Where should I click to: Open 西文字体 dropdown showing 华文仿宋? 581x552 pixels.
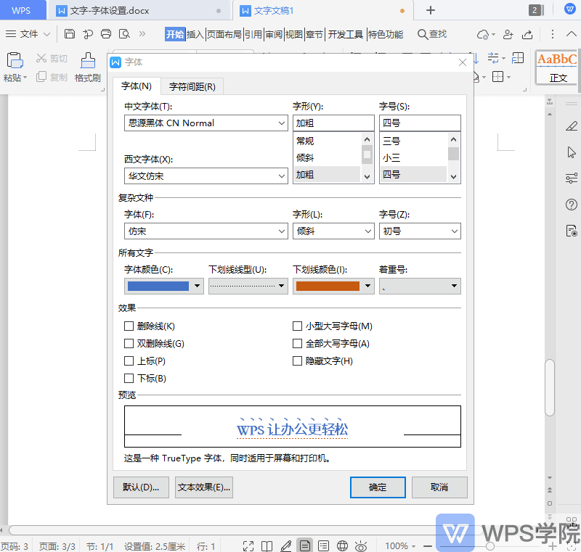click(x=206, y=176)
